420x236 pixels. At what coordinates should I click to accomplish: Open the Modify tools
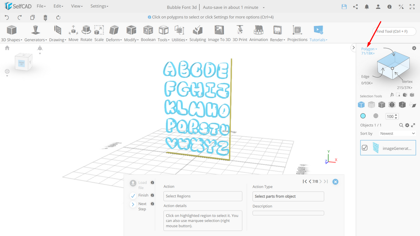click(131, 34)
